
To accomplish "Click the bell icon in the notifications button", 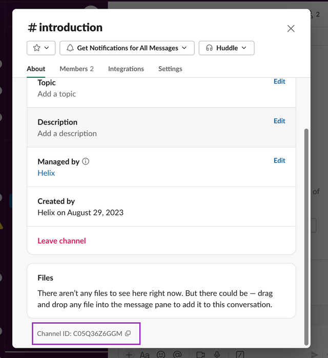I will coord(70,48).
